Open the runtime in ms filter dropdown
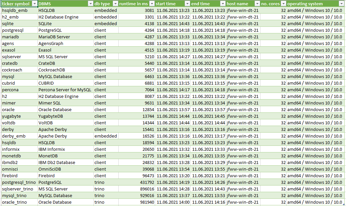The height and width of the screenshot is (206, 346). [x=152, y=4]
